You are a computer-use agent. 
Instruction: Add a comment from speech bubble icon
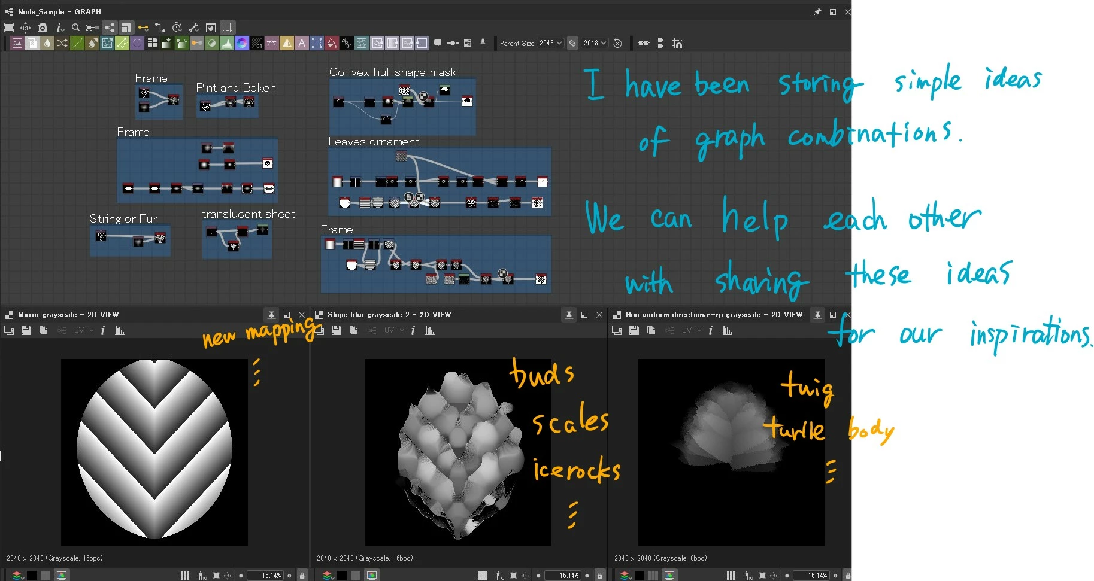point(438,43)
